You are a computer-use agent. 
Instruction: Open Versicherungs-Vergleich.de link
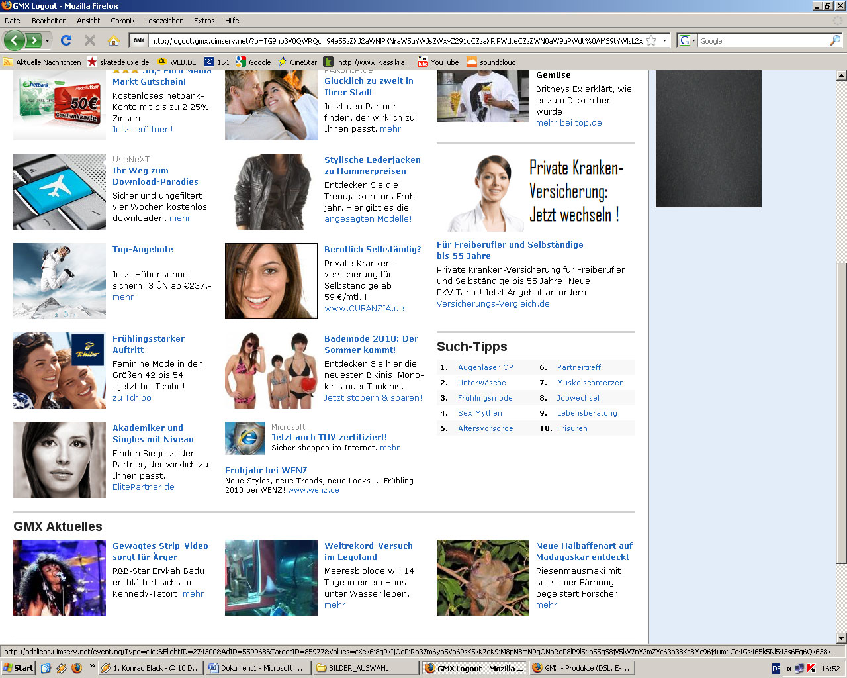click(x=493, y=303)
